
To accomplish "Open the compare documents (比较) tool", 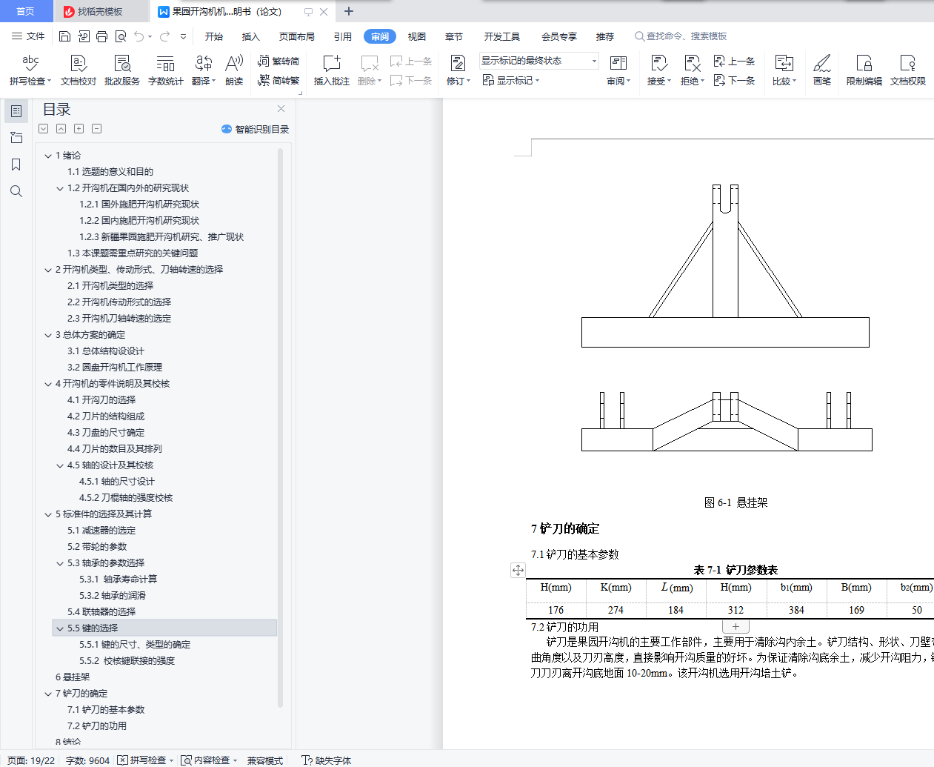I will [x=784, y=70].
